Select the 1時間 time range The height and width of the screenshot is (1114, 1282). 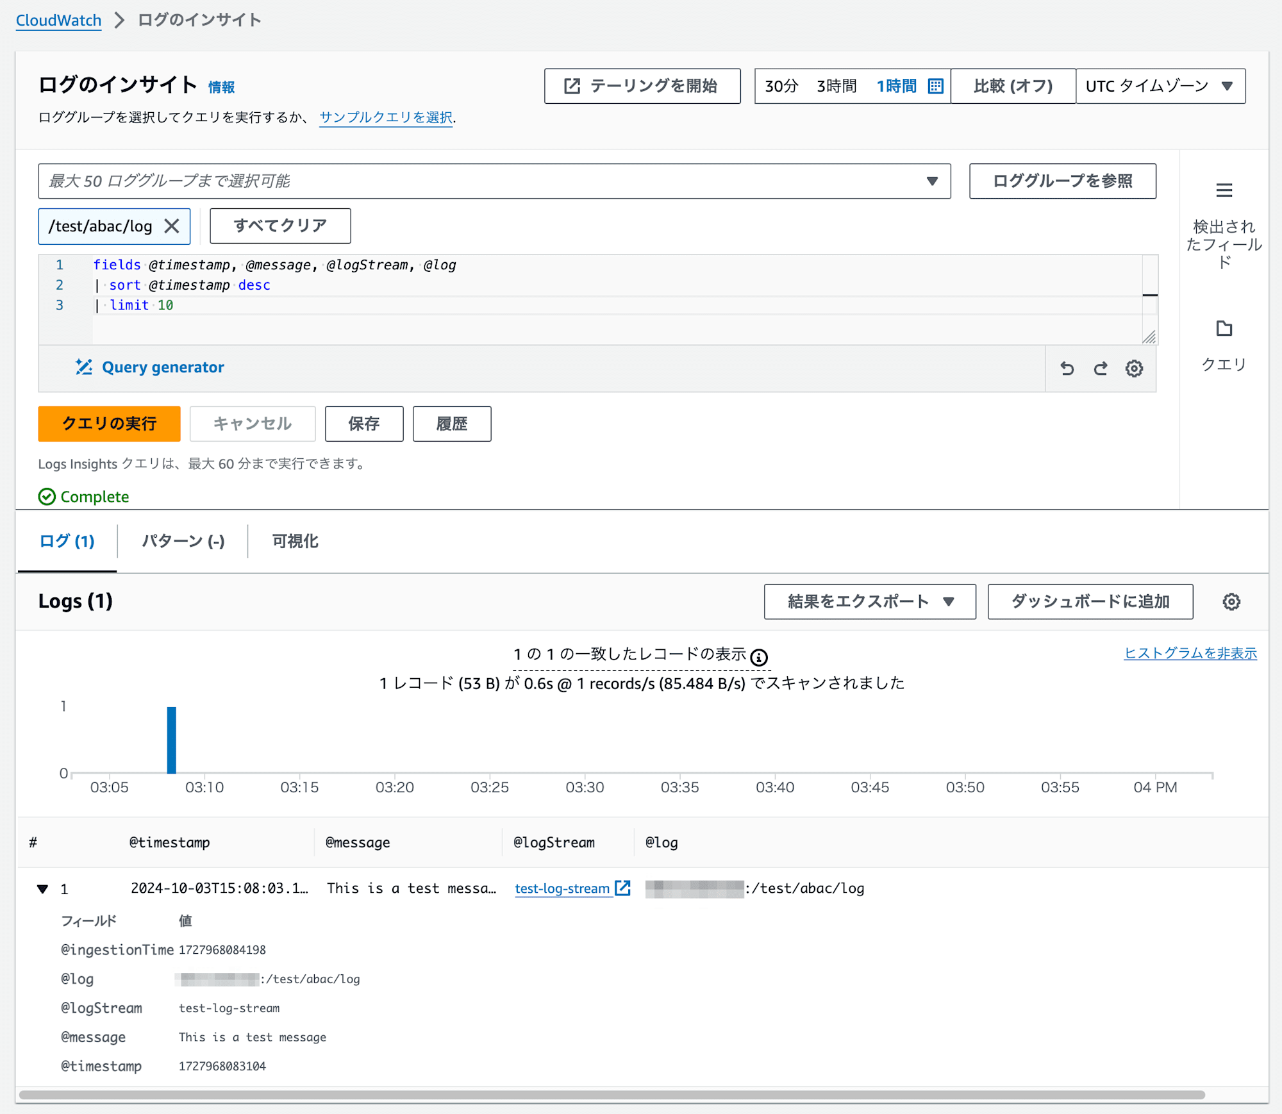coord(896,87)
